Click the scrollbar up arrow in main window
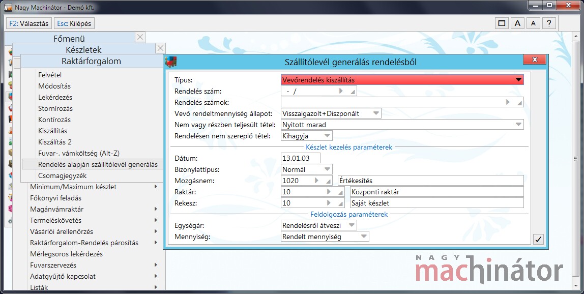The height and width of the screenshot is (294, 584). pos(576,36)
